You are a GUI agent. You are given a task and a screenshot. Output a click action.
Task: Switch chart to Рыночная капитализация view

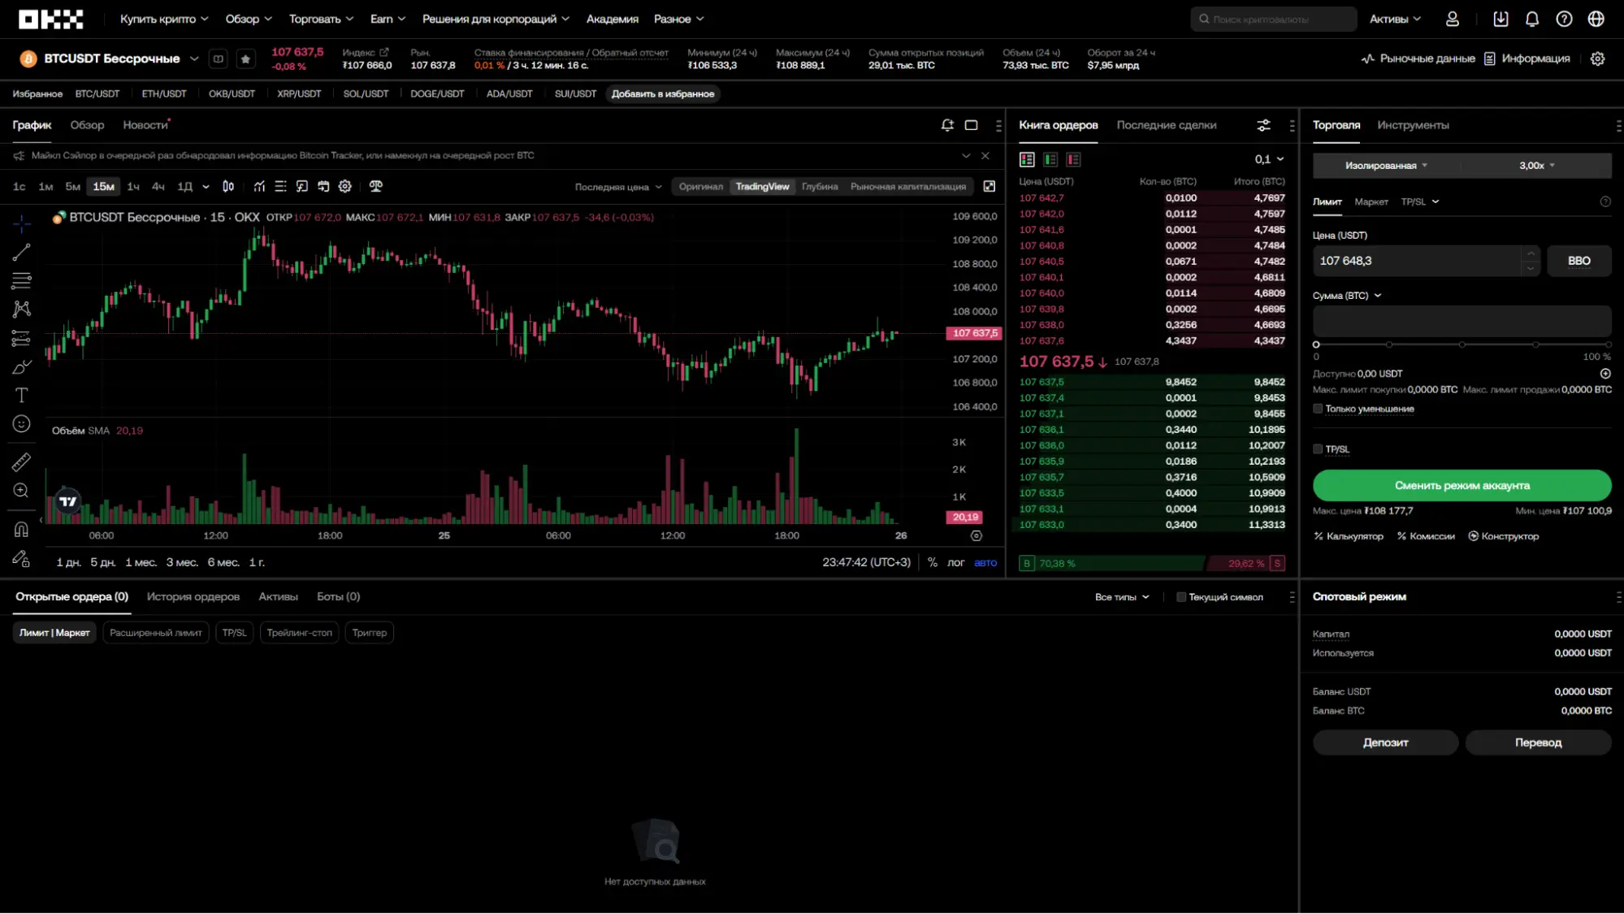pos(908,186)
